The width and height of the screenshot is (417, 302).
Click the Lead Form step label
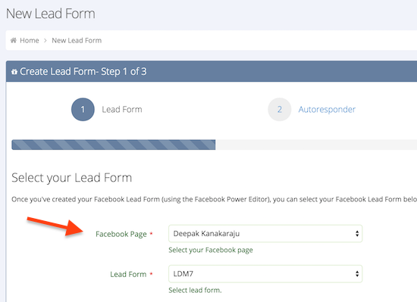pyautogui.click(x=122, y=109)
